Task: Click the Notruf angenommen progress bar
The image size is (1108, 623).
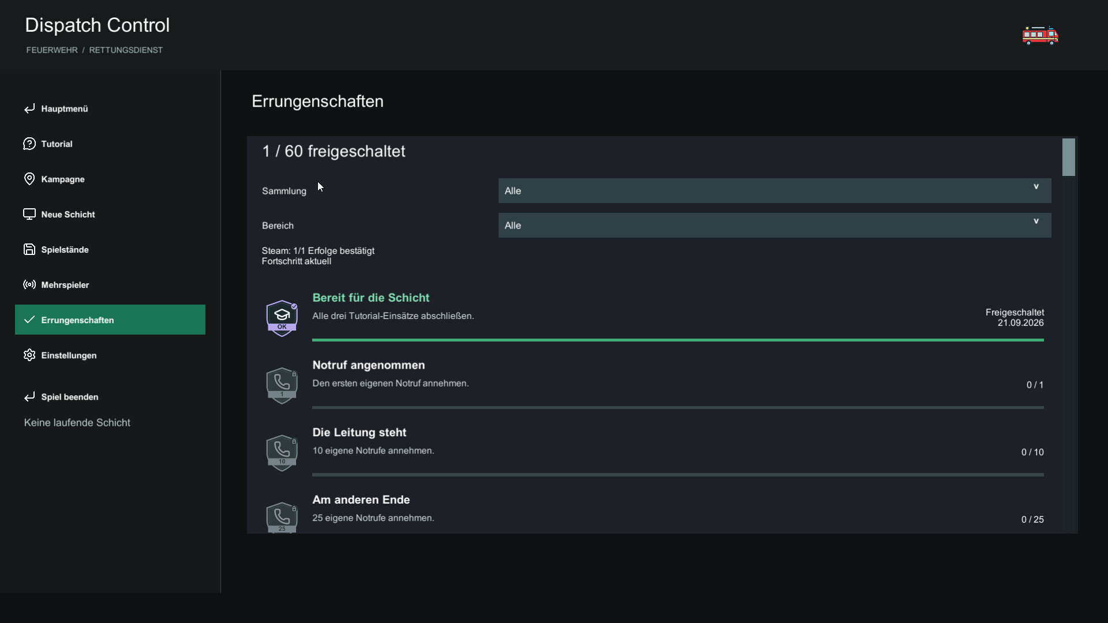Action: [x=678, y=408]
